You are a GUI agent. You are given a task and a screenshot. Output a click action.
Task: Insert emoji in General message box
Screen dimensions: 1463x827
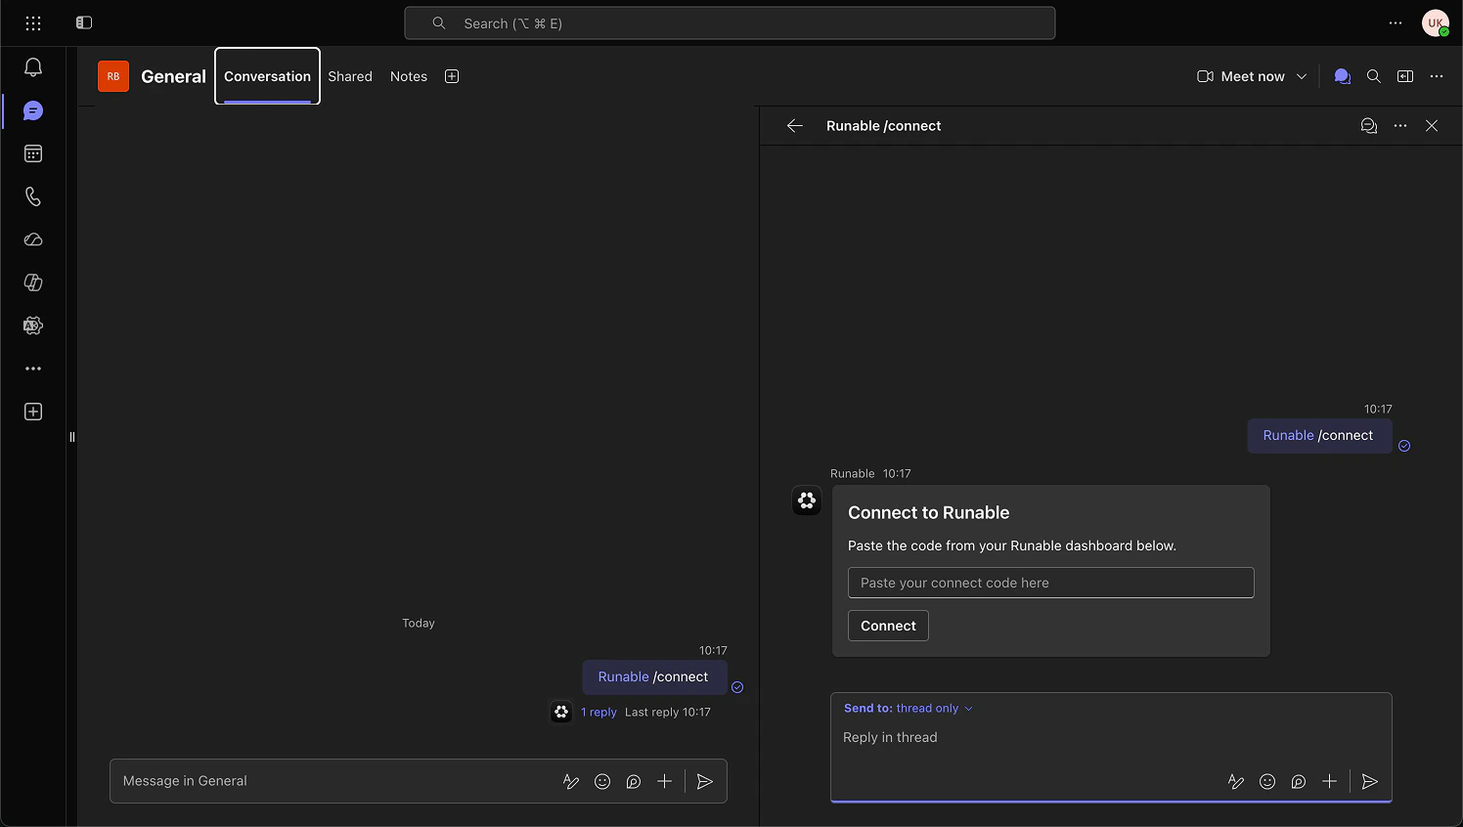(x=602, y=781)
